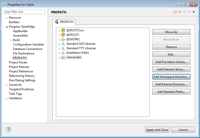Screen dimensions: 200x138
Task: Select the Validation tree label
Action: tap(15, 98)
